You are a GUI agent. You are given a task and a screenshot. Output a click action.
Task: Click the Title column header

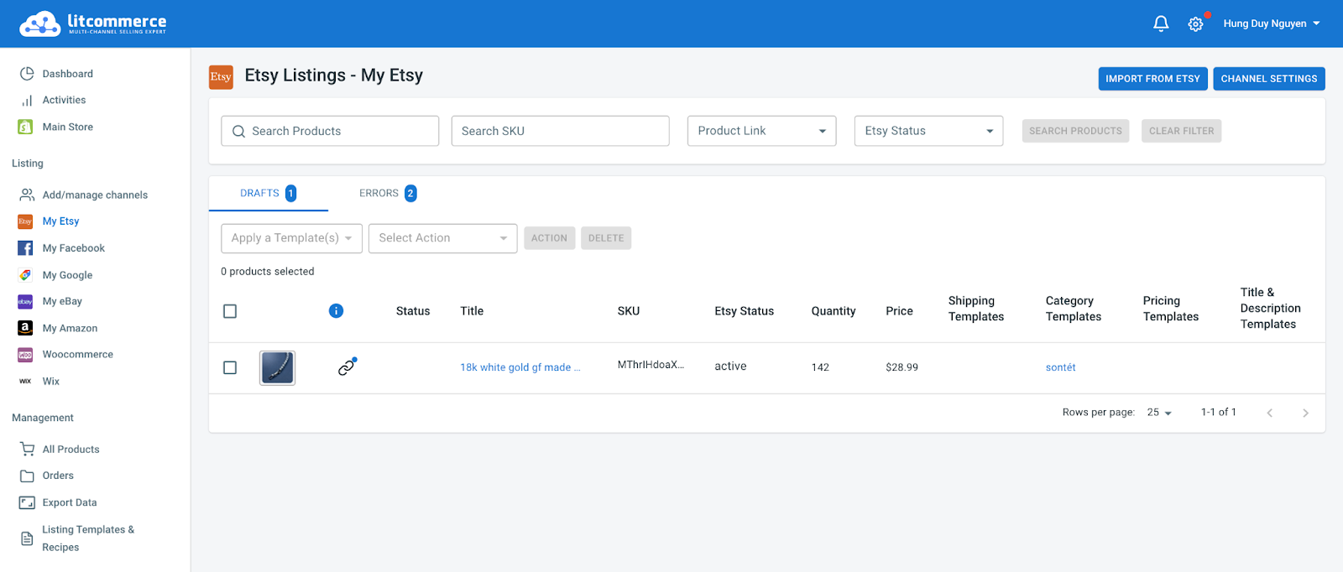pyautogui.click(x=472, y=311)
